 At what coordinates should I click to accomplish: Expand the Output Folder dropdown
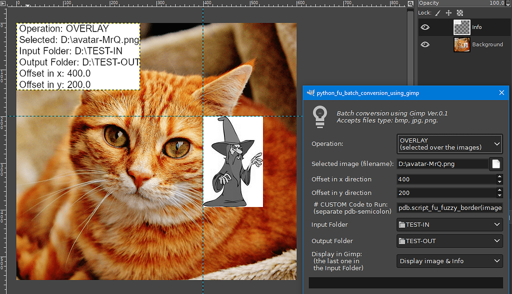[496, 240]
